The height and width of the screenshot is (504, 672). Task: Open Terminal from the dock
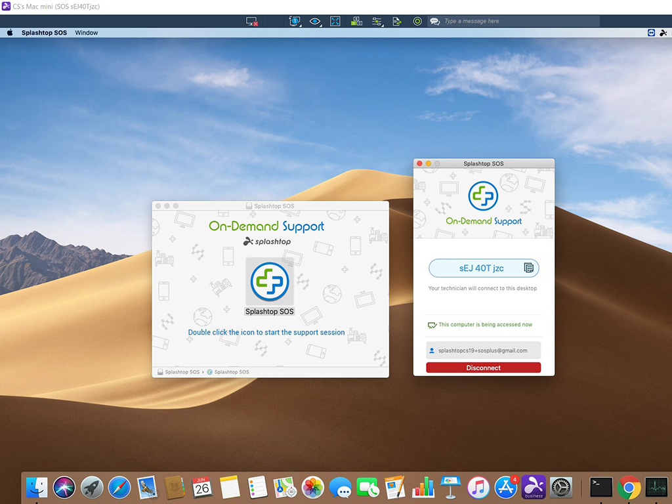[x=600, y=487]
